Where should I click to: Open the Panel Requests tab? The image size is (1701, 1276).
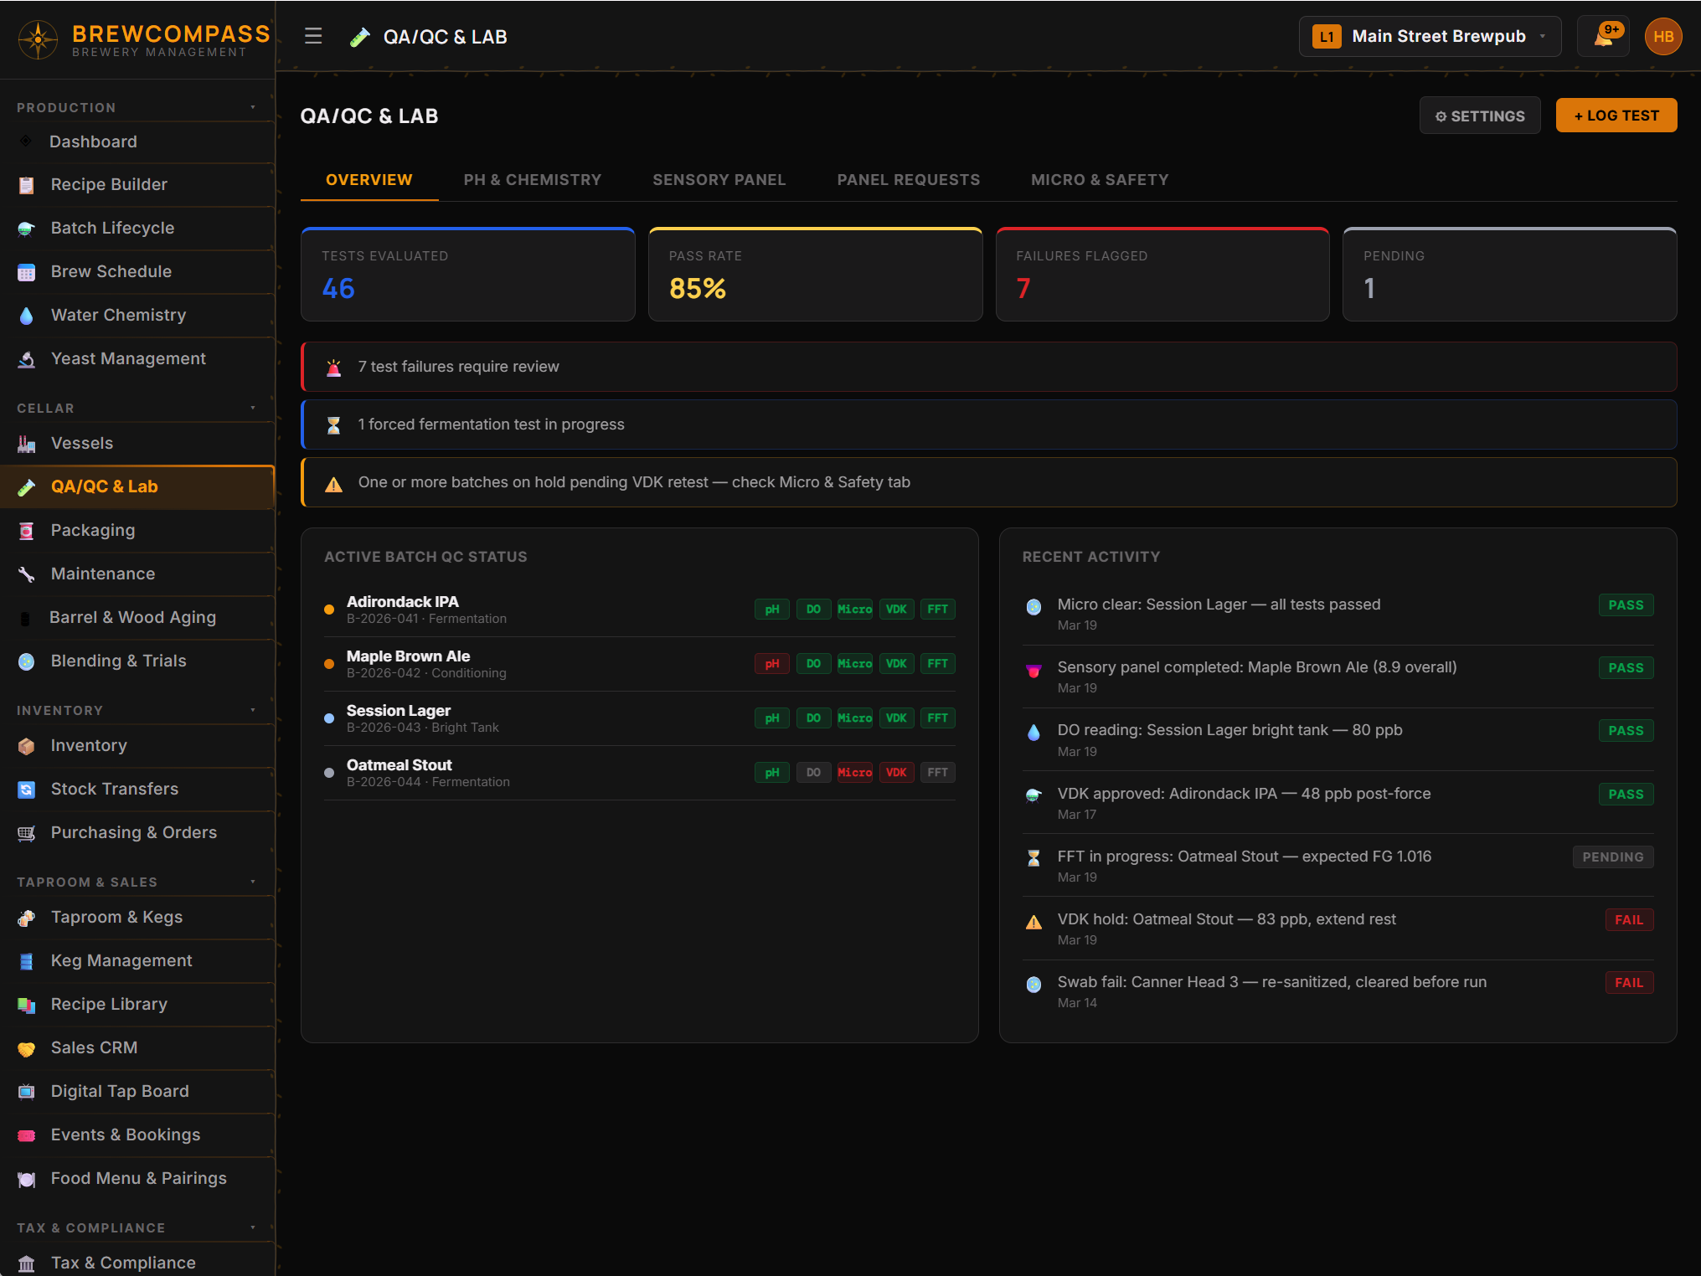pyautogui.click(x=908, y=180)
